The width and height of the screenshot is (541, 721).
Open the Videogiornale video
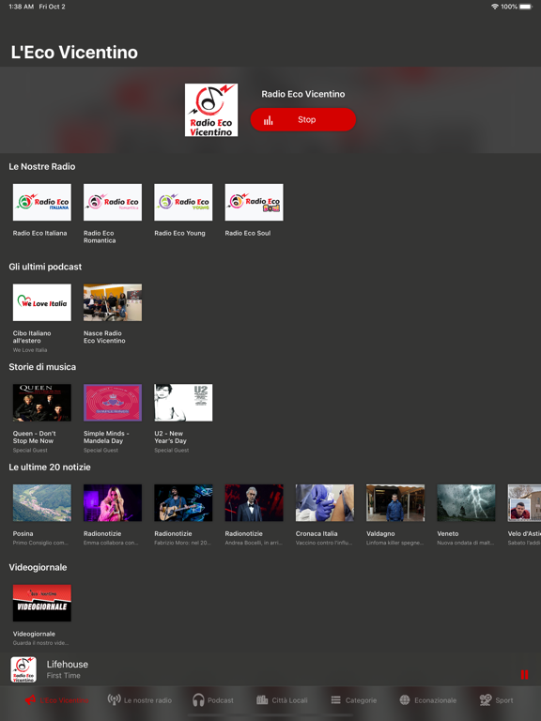tap(42, 603)
